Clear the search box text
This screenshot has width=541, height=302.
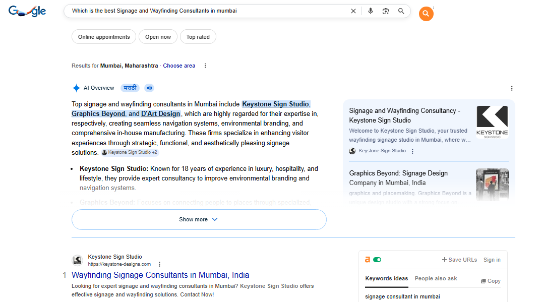tap(353, 11)
